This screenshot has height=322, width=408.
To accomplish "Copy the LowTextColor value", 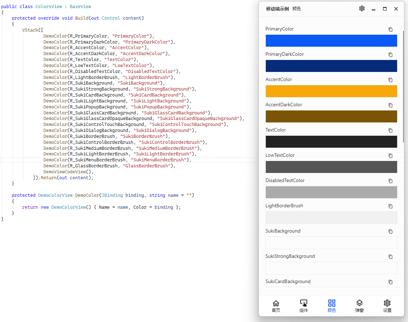I will click(390, 155).
